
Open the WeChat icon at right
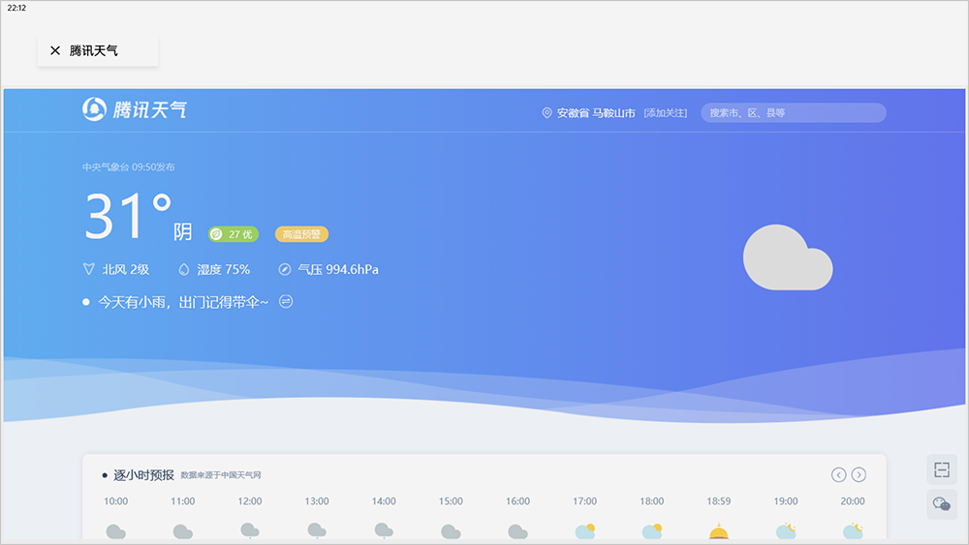(x=942, y=504)
